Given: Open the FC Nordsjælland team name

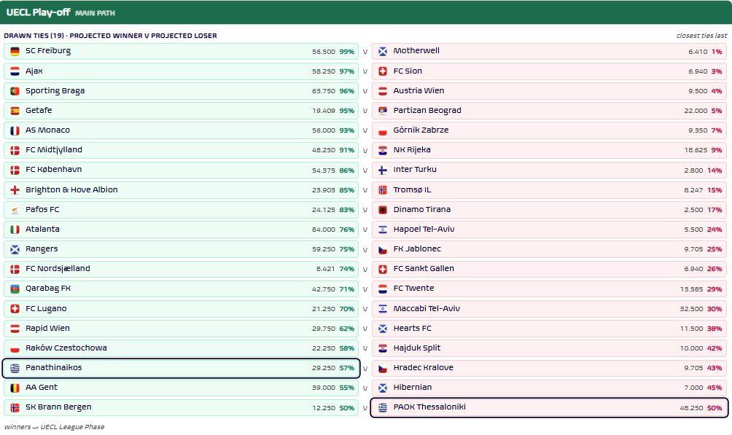Looking at the screenshot, I should pos(58,268).
